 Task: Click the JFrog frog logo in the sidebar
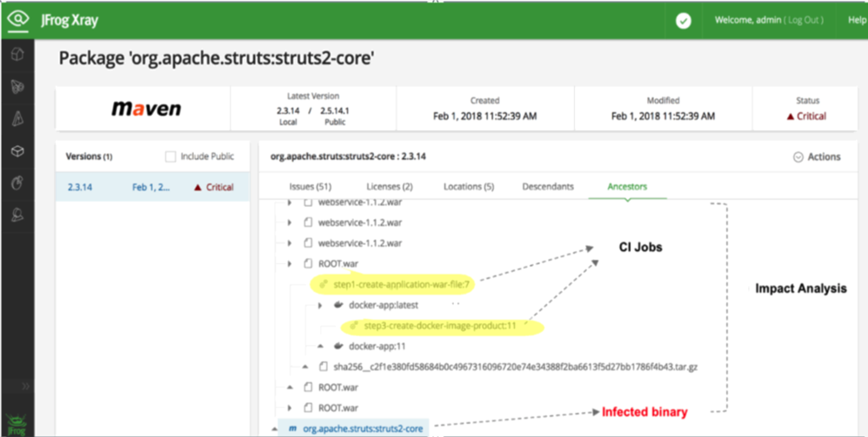(x=17, y=424)
